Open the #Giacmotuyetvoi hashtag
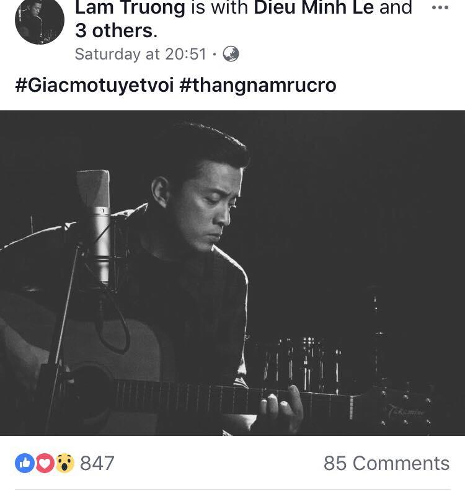This screenshot has width=465, height=496. click(94, 85)
